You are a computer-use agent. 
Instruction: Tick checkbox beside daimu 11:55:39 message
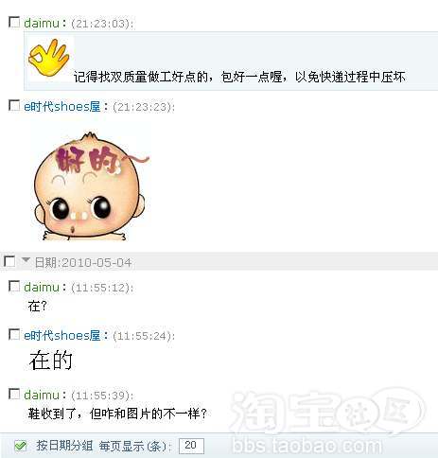14,394
